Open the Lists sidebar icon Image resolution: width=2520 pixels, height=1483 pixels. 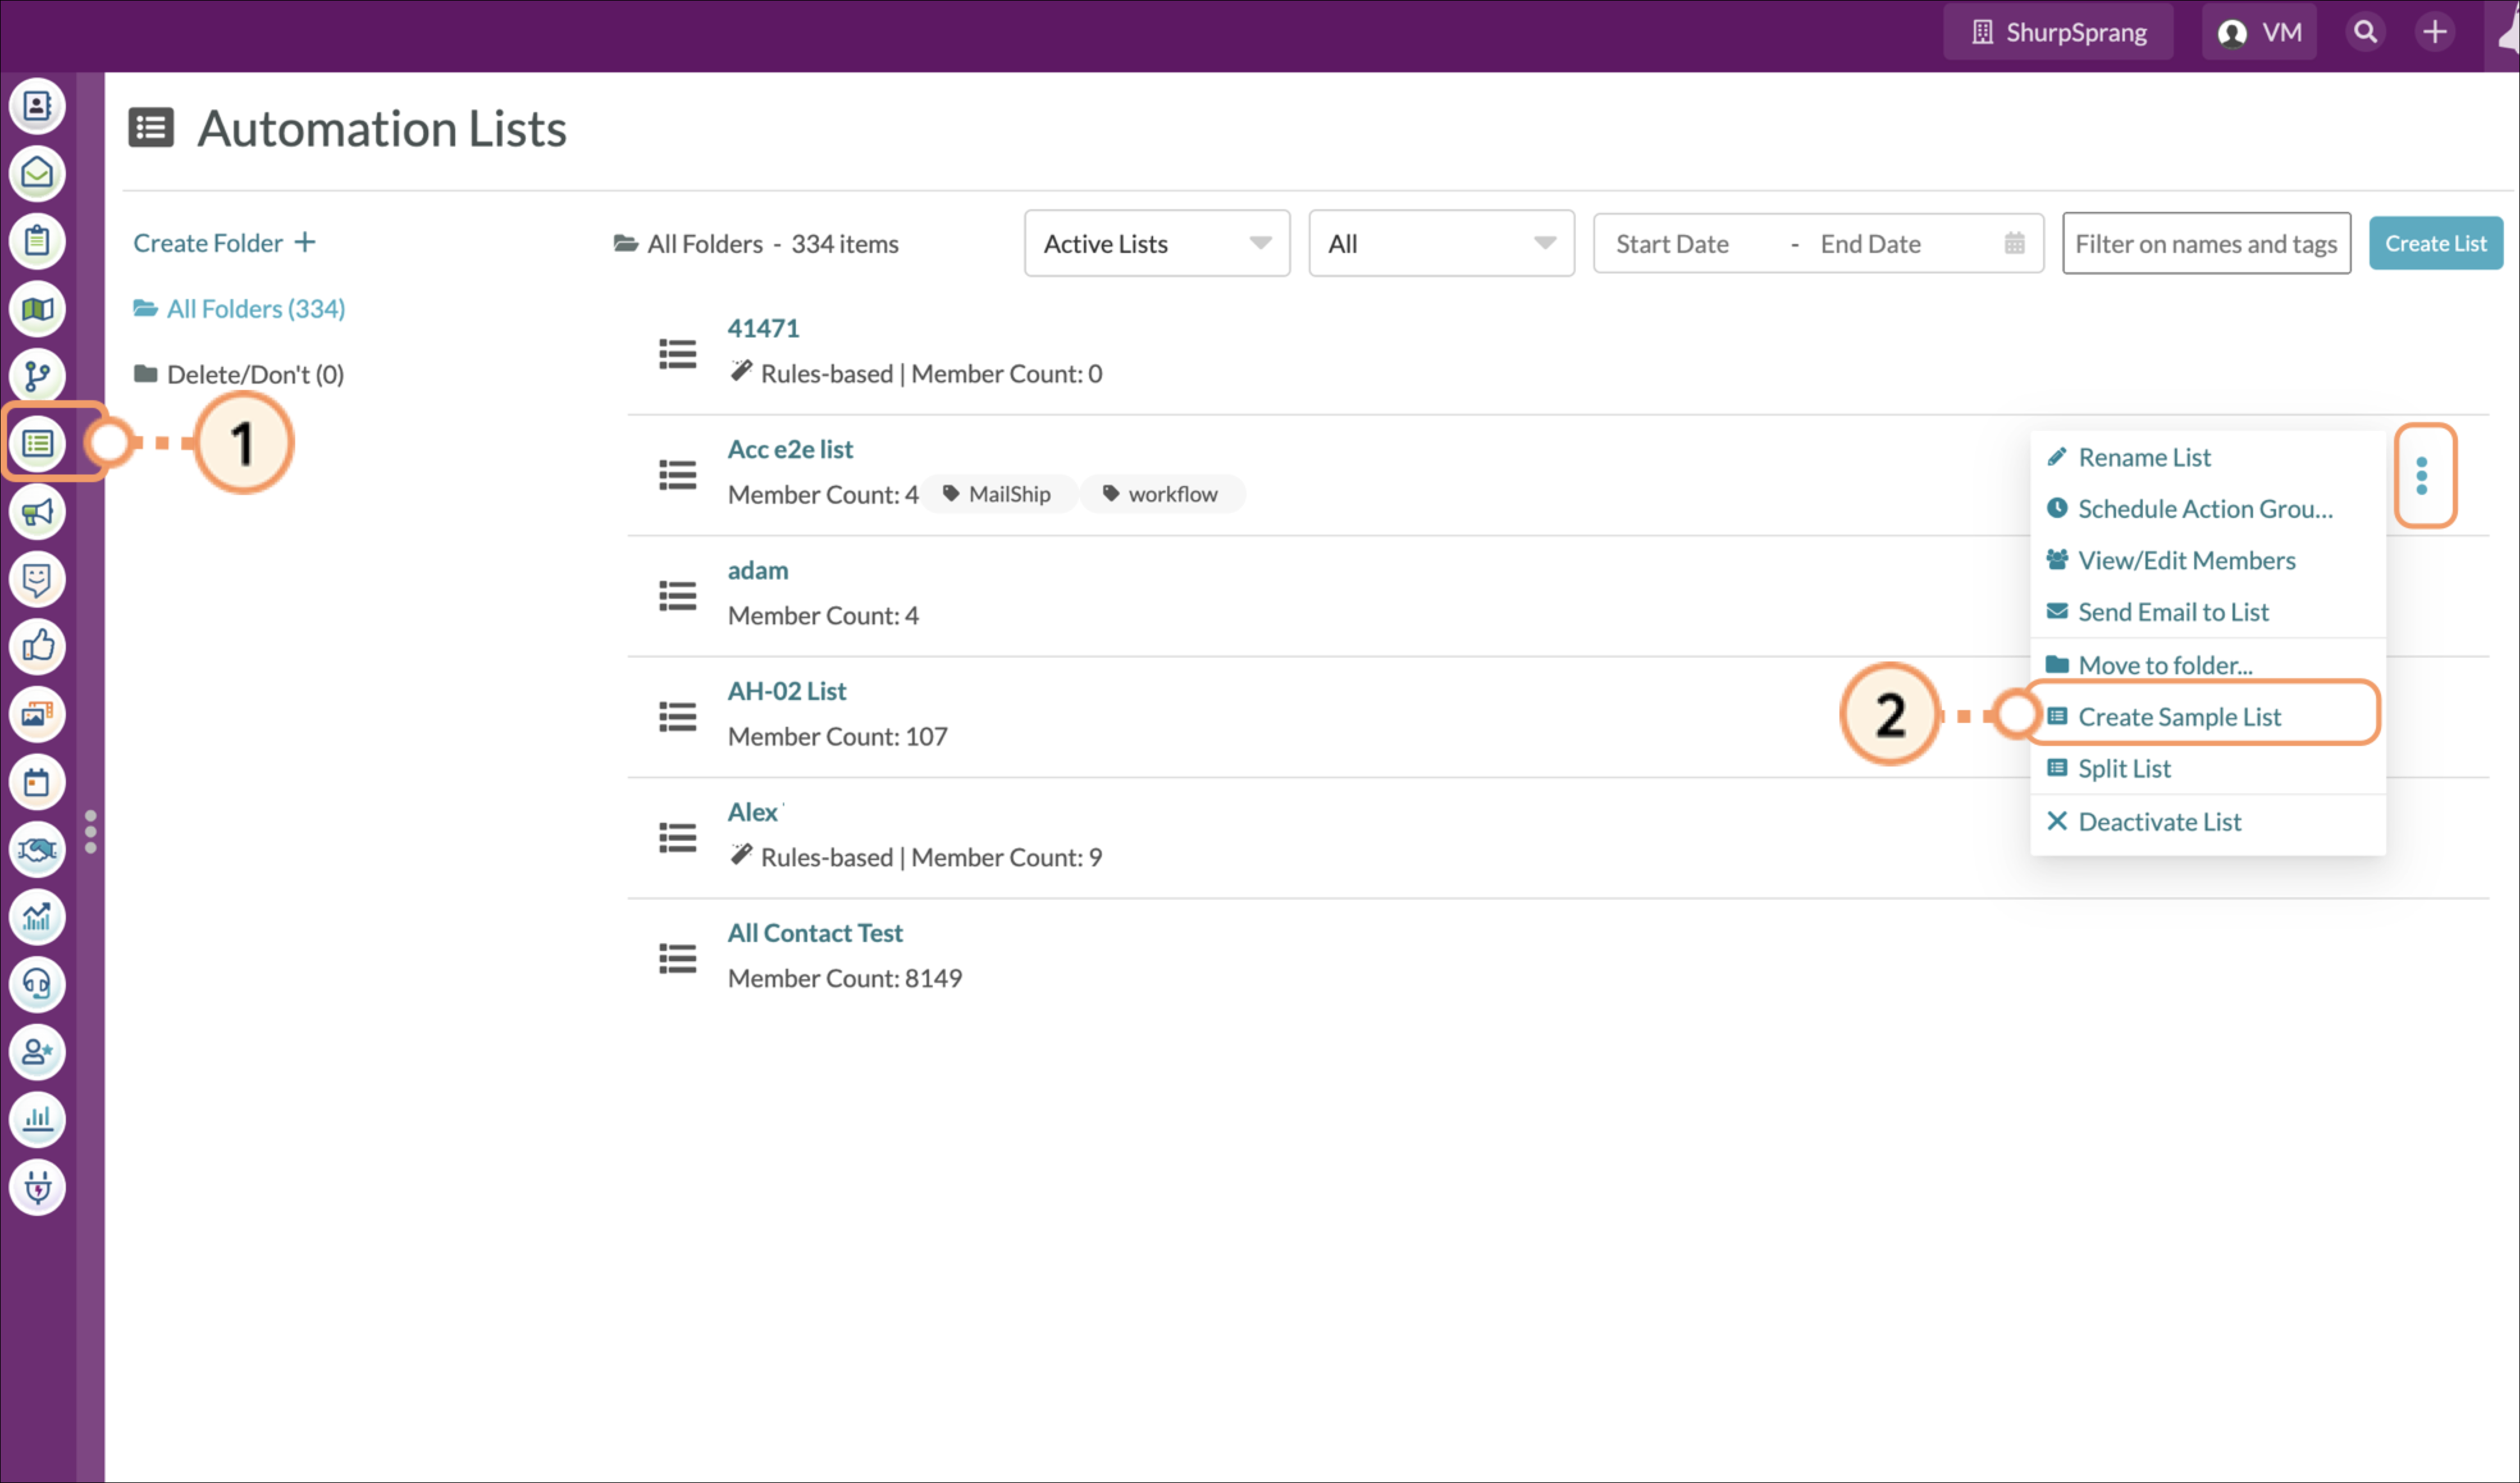[x=37, y=443]
